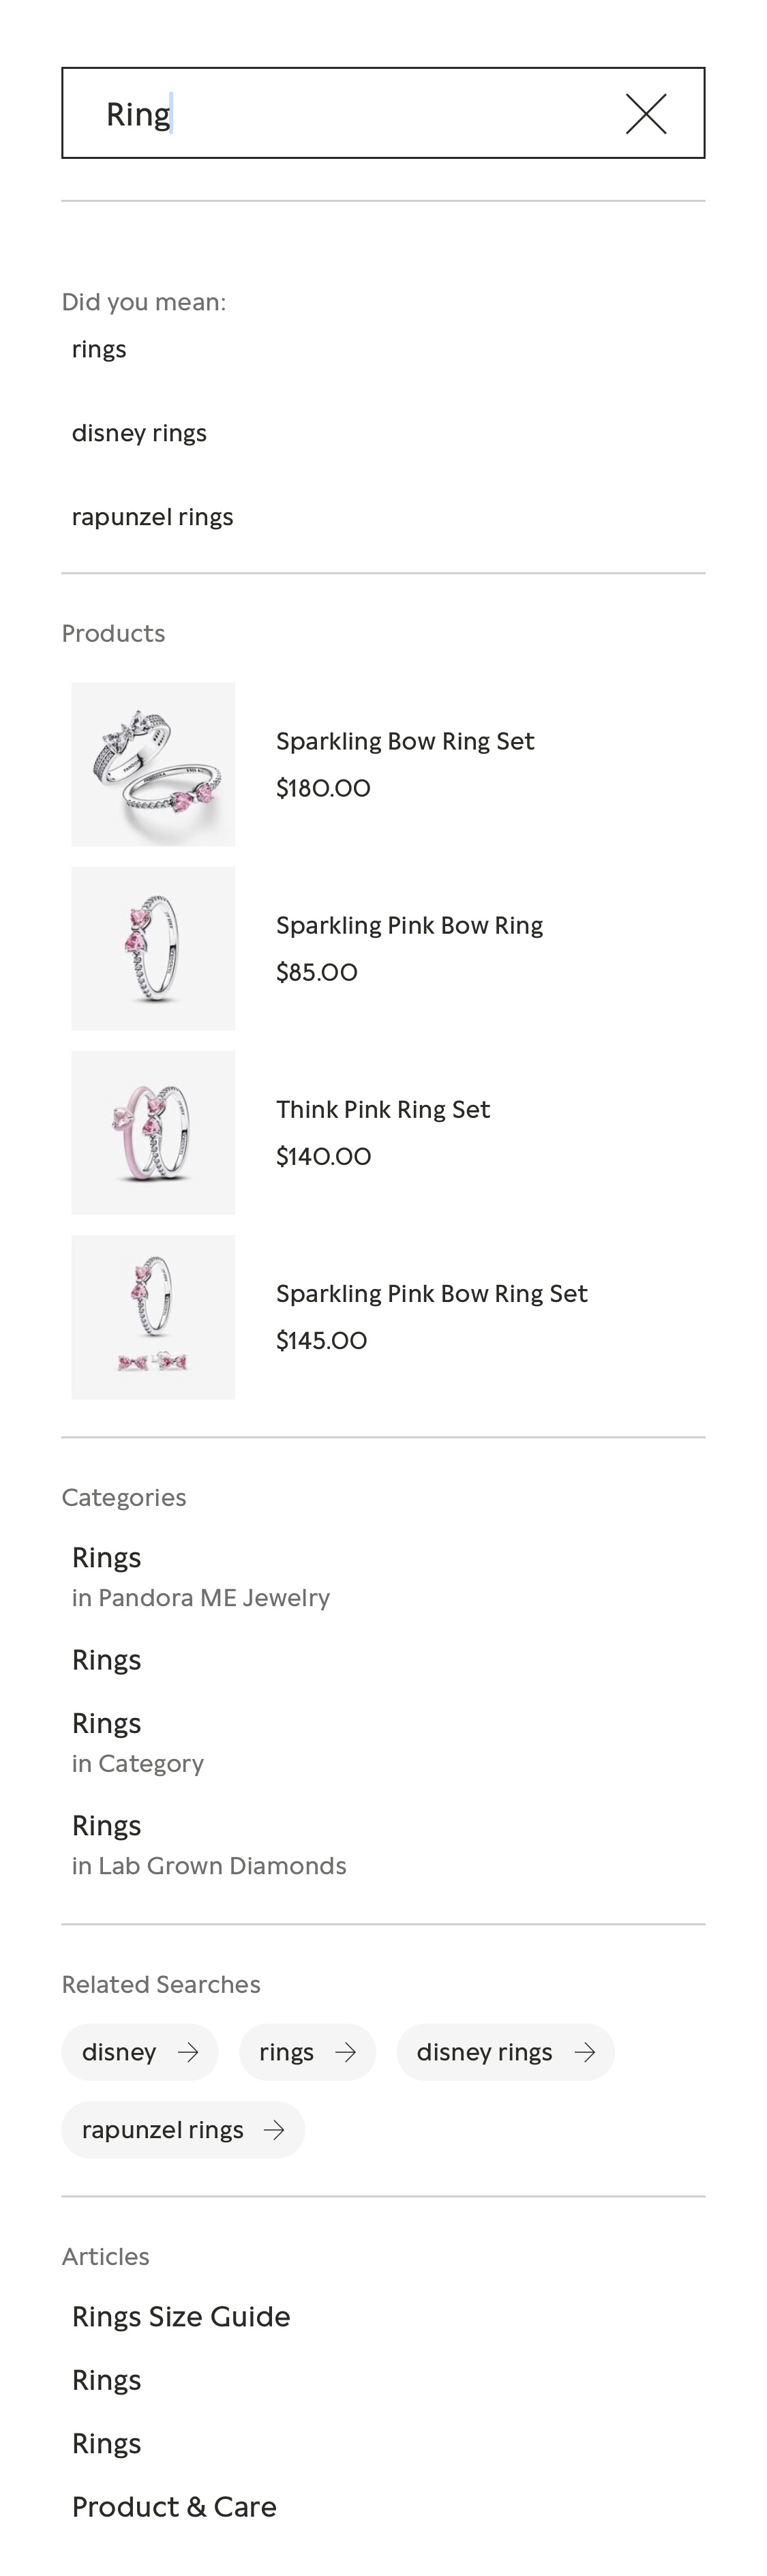This screenshot has width=767, height=2576.
Task: Pick 'rapunzel rings' suggested search
Action: 152,517
